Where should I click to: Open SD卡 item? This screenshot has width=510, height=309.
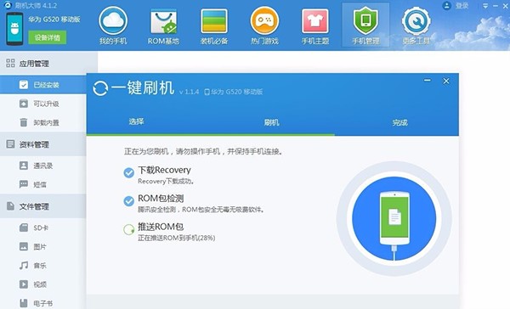(x=43, y=228)
